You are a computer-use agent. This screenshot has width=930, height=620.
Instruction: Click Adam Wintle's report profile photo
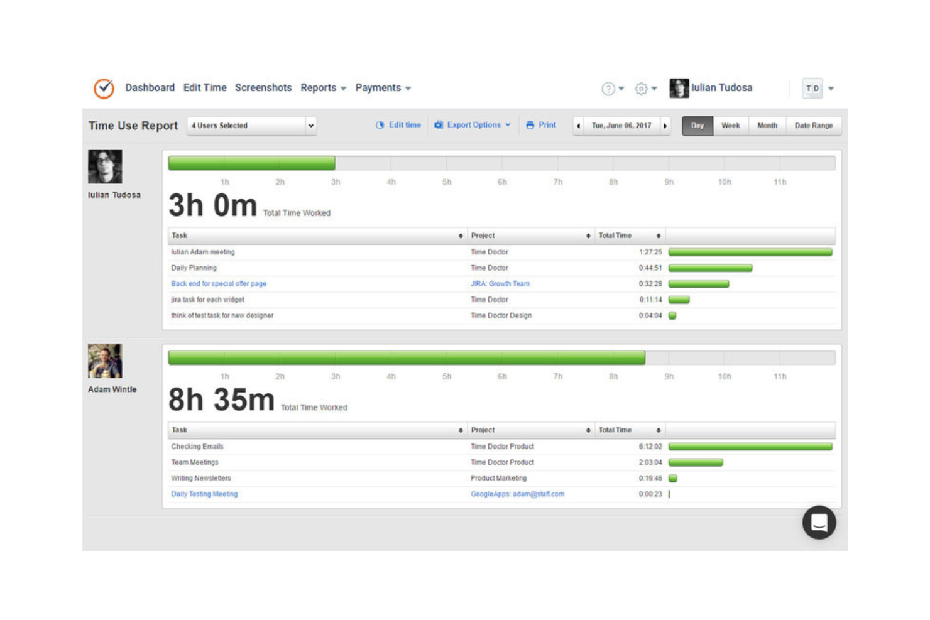(105, 361)
